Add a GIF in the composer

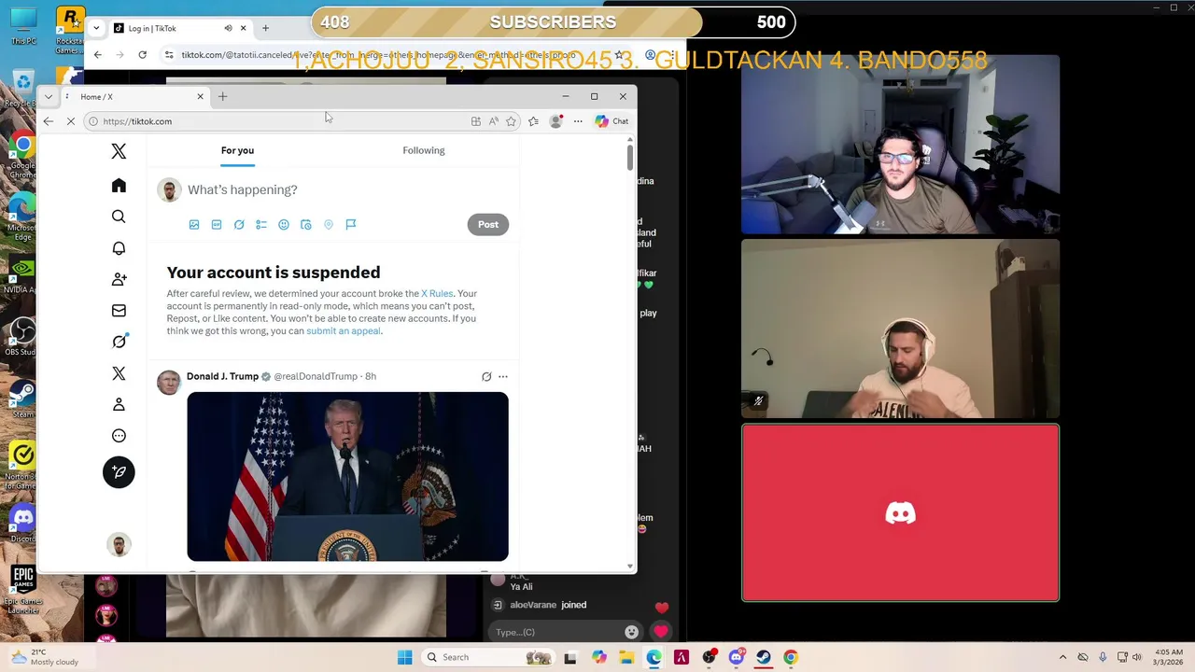[217, 225]
